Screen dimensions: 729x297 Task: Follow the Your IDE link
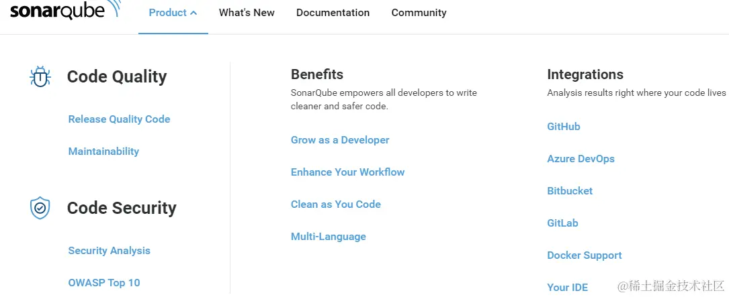567,287
